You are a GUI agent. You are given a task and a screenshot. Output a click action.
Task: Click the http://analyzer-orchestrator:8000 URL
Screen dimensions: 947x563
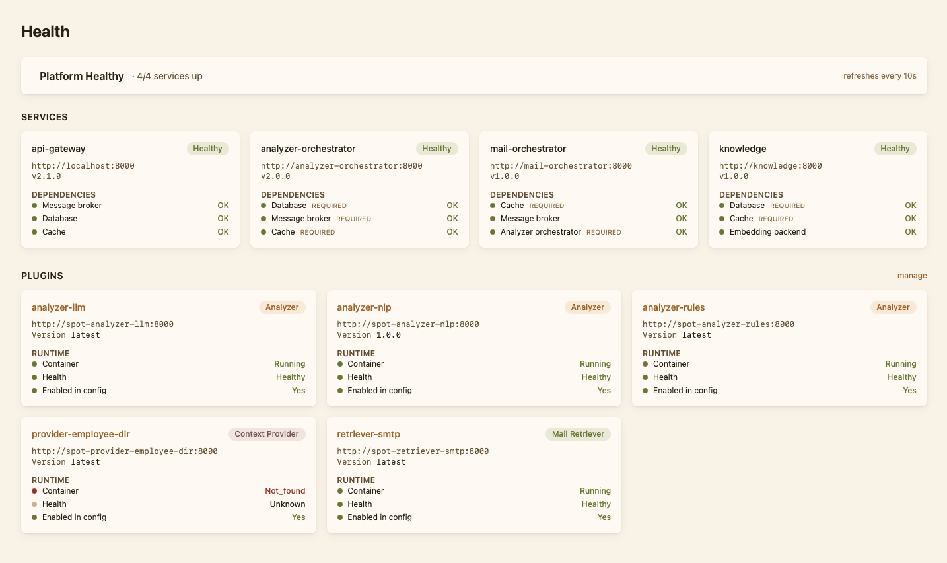(x=341, y=166)
